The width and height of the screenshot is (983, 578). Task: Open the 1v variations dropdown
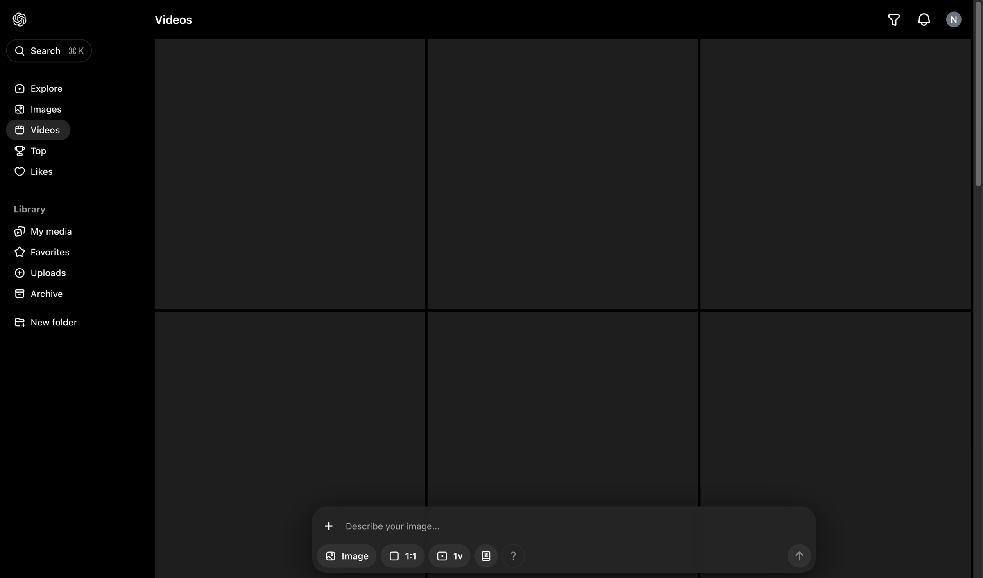(449, 556)
